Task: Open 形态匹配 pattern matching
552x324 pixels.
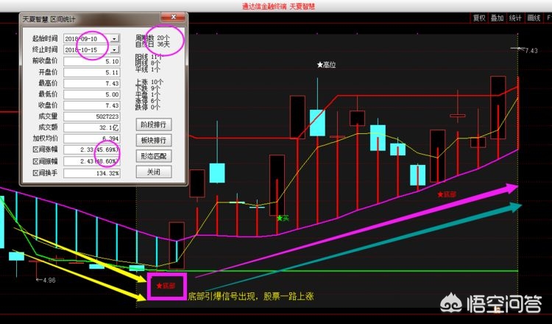Action: point(154,156)
